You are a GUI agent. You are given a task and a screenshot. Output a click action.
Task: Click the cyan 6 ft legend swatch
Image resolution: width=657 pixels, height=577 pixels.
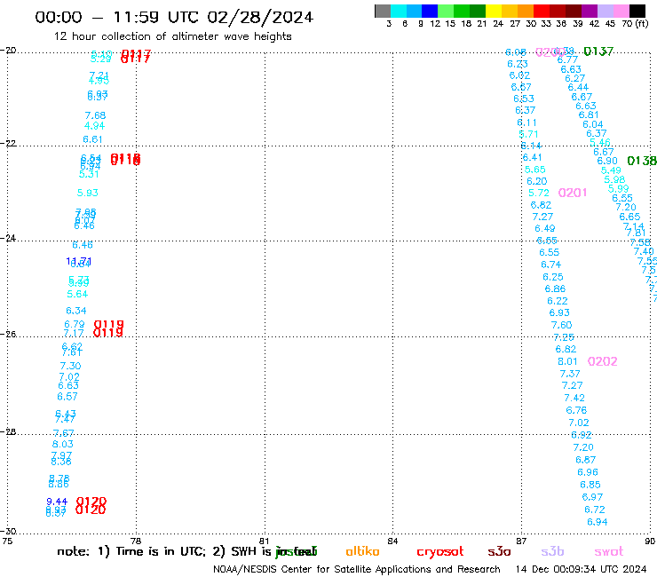point(399,11)
